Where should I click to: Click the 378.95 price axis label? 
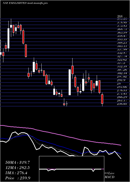[x=122, y=22]
